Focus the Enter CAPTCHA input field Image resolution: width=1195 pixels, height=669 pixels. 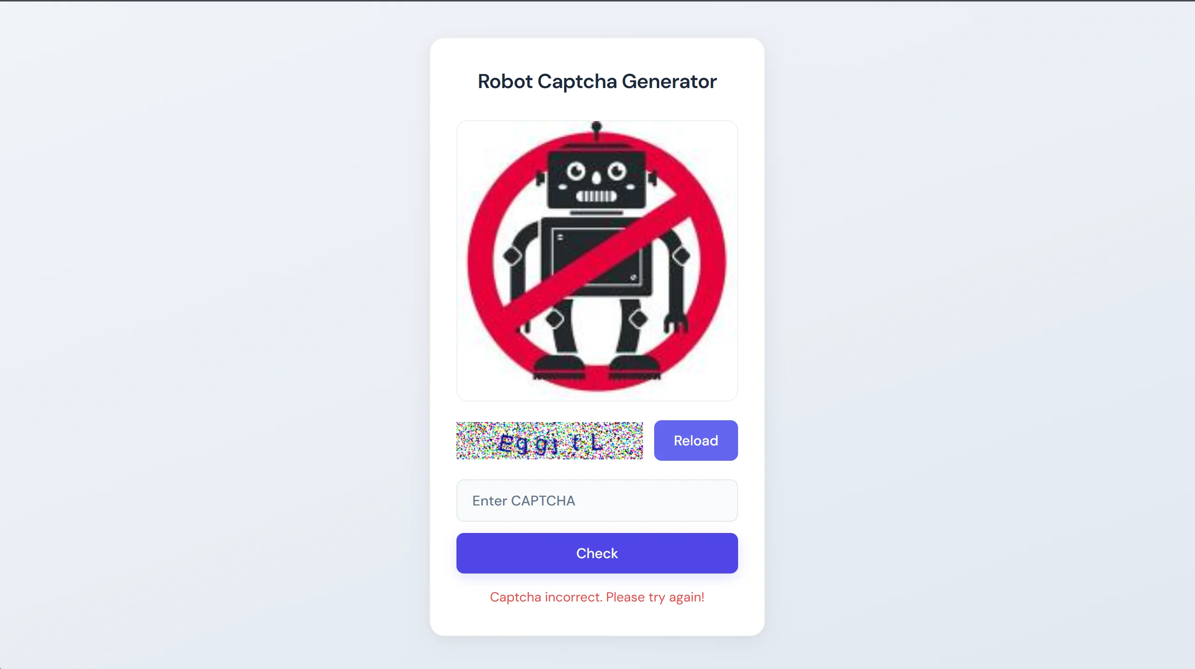coord(597,500)
